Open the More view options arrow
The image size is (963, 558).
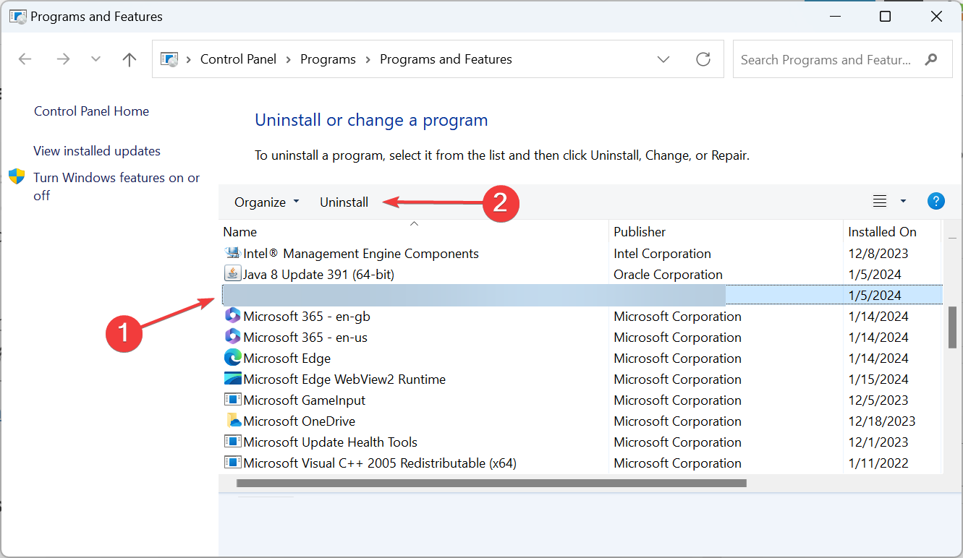coord(903,202)
